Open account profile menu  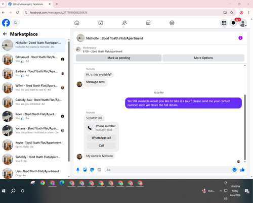click(x=243, y=23)
